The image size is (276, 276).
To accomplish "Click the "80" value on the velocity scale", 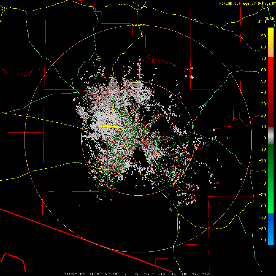I will [263, 47].
